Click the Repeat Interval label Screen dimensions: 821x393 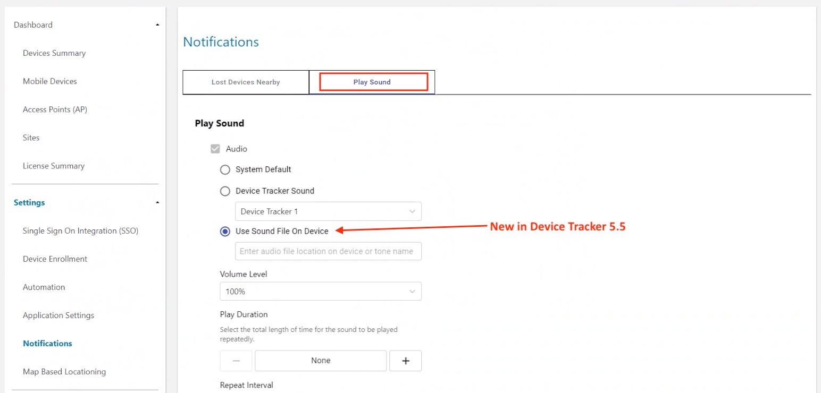coord(246,385)
